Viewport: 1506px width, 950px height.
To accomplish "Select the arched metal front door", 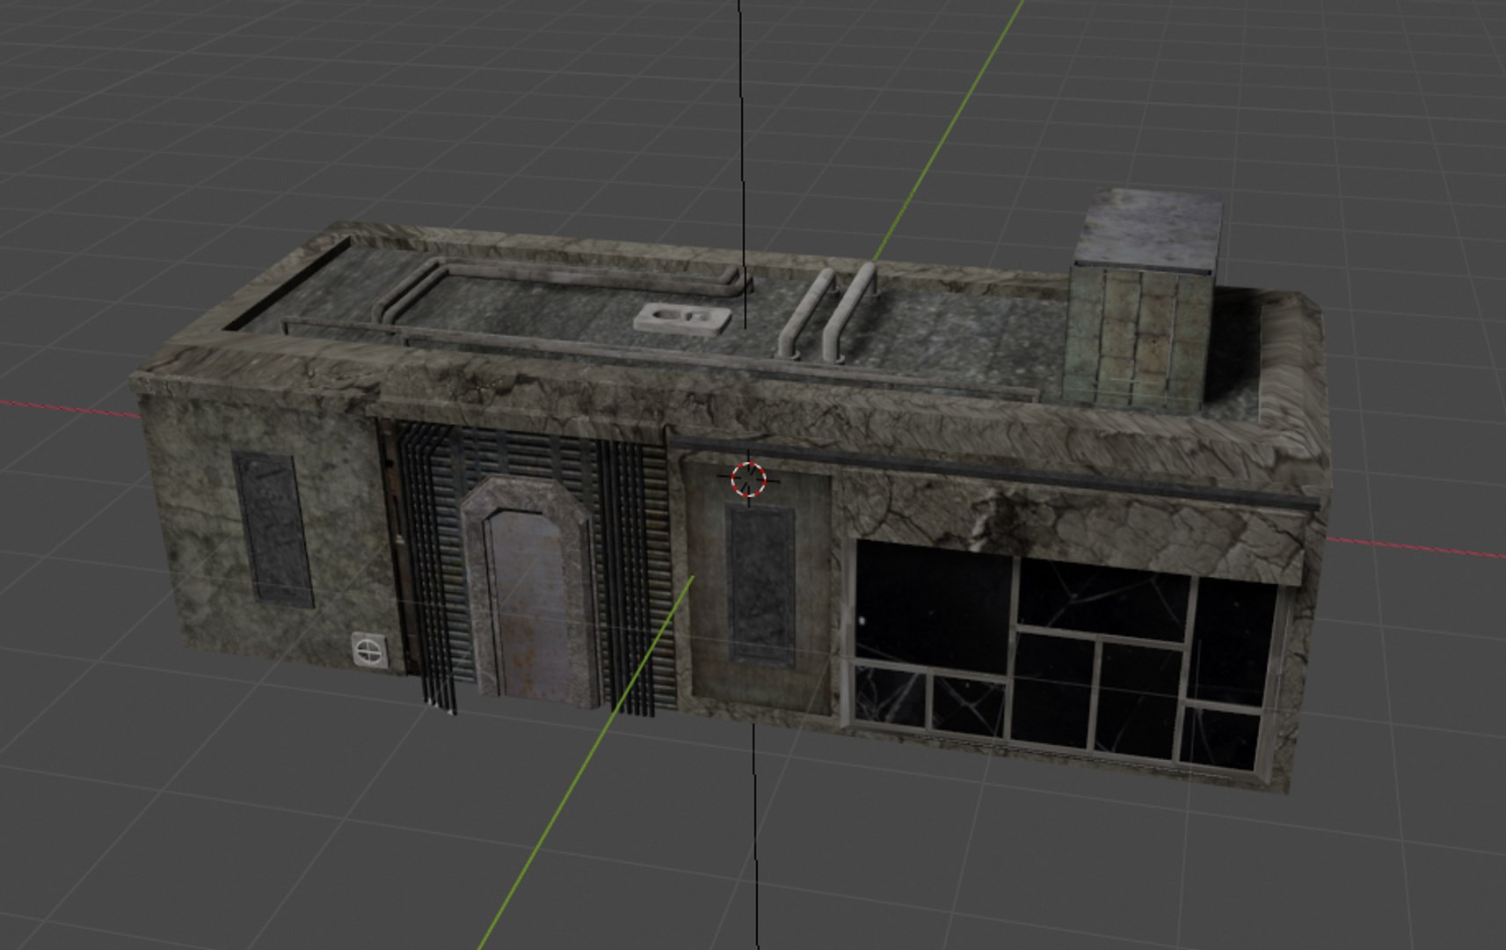I will point(530,593).
